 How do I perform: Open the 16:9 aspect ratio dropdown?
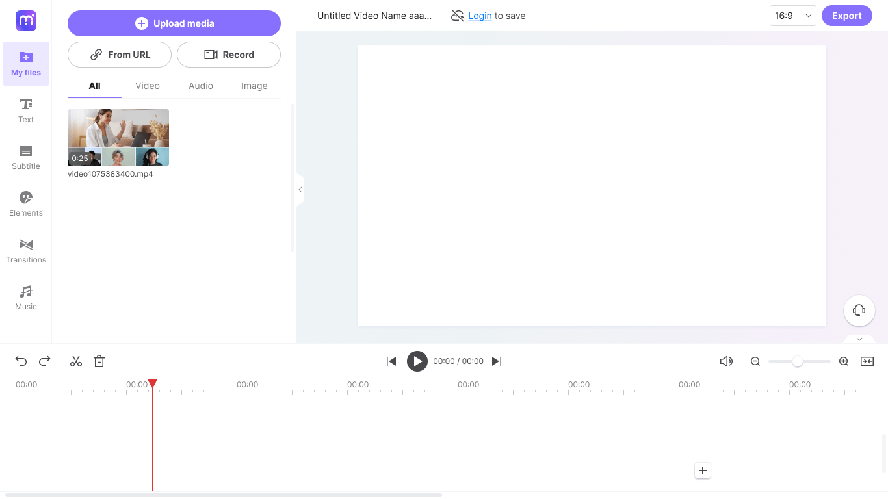click(x=792, y=16)
